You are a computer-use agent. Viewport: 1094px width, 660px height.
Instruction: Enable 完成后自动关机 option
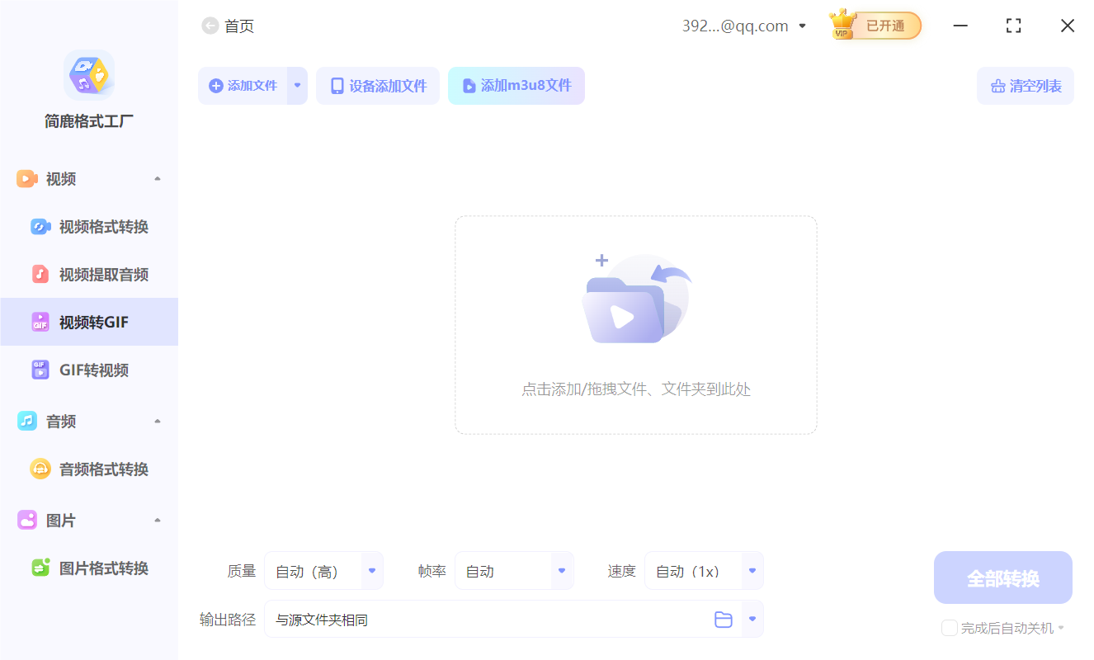(x=949, y=628)
